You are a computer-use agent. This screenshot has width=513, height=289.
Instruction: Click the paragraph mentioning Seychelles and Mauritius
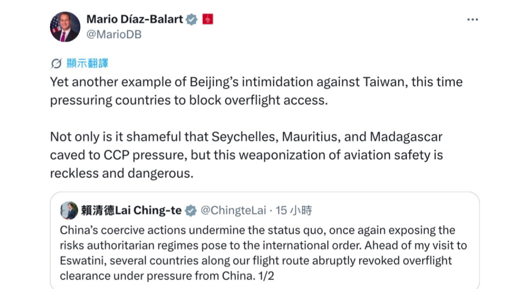246,156
